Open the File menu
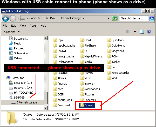 click(x=5, y=26)
